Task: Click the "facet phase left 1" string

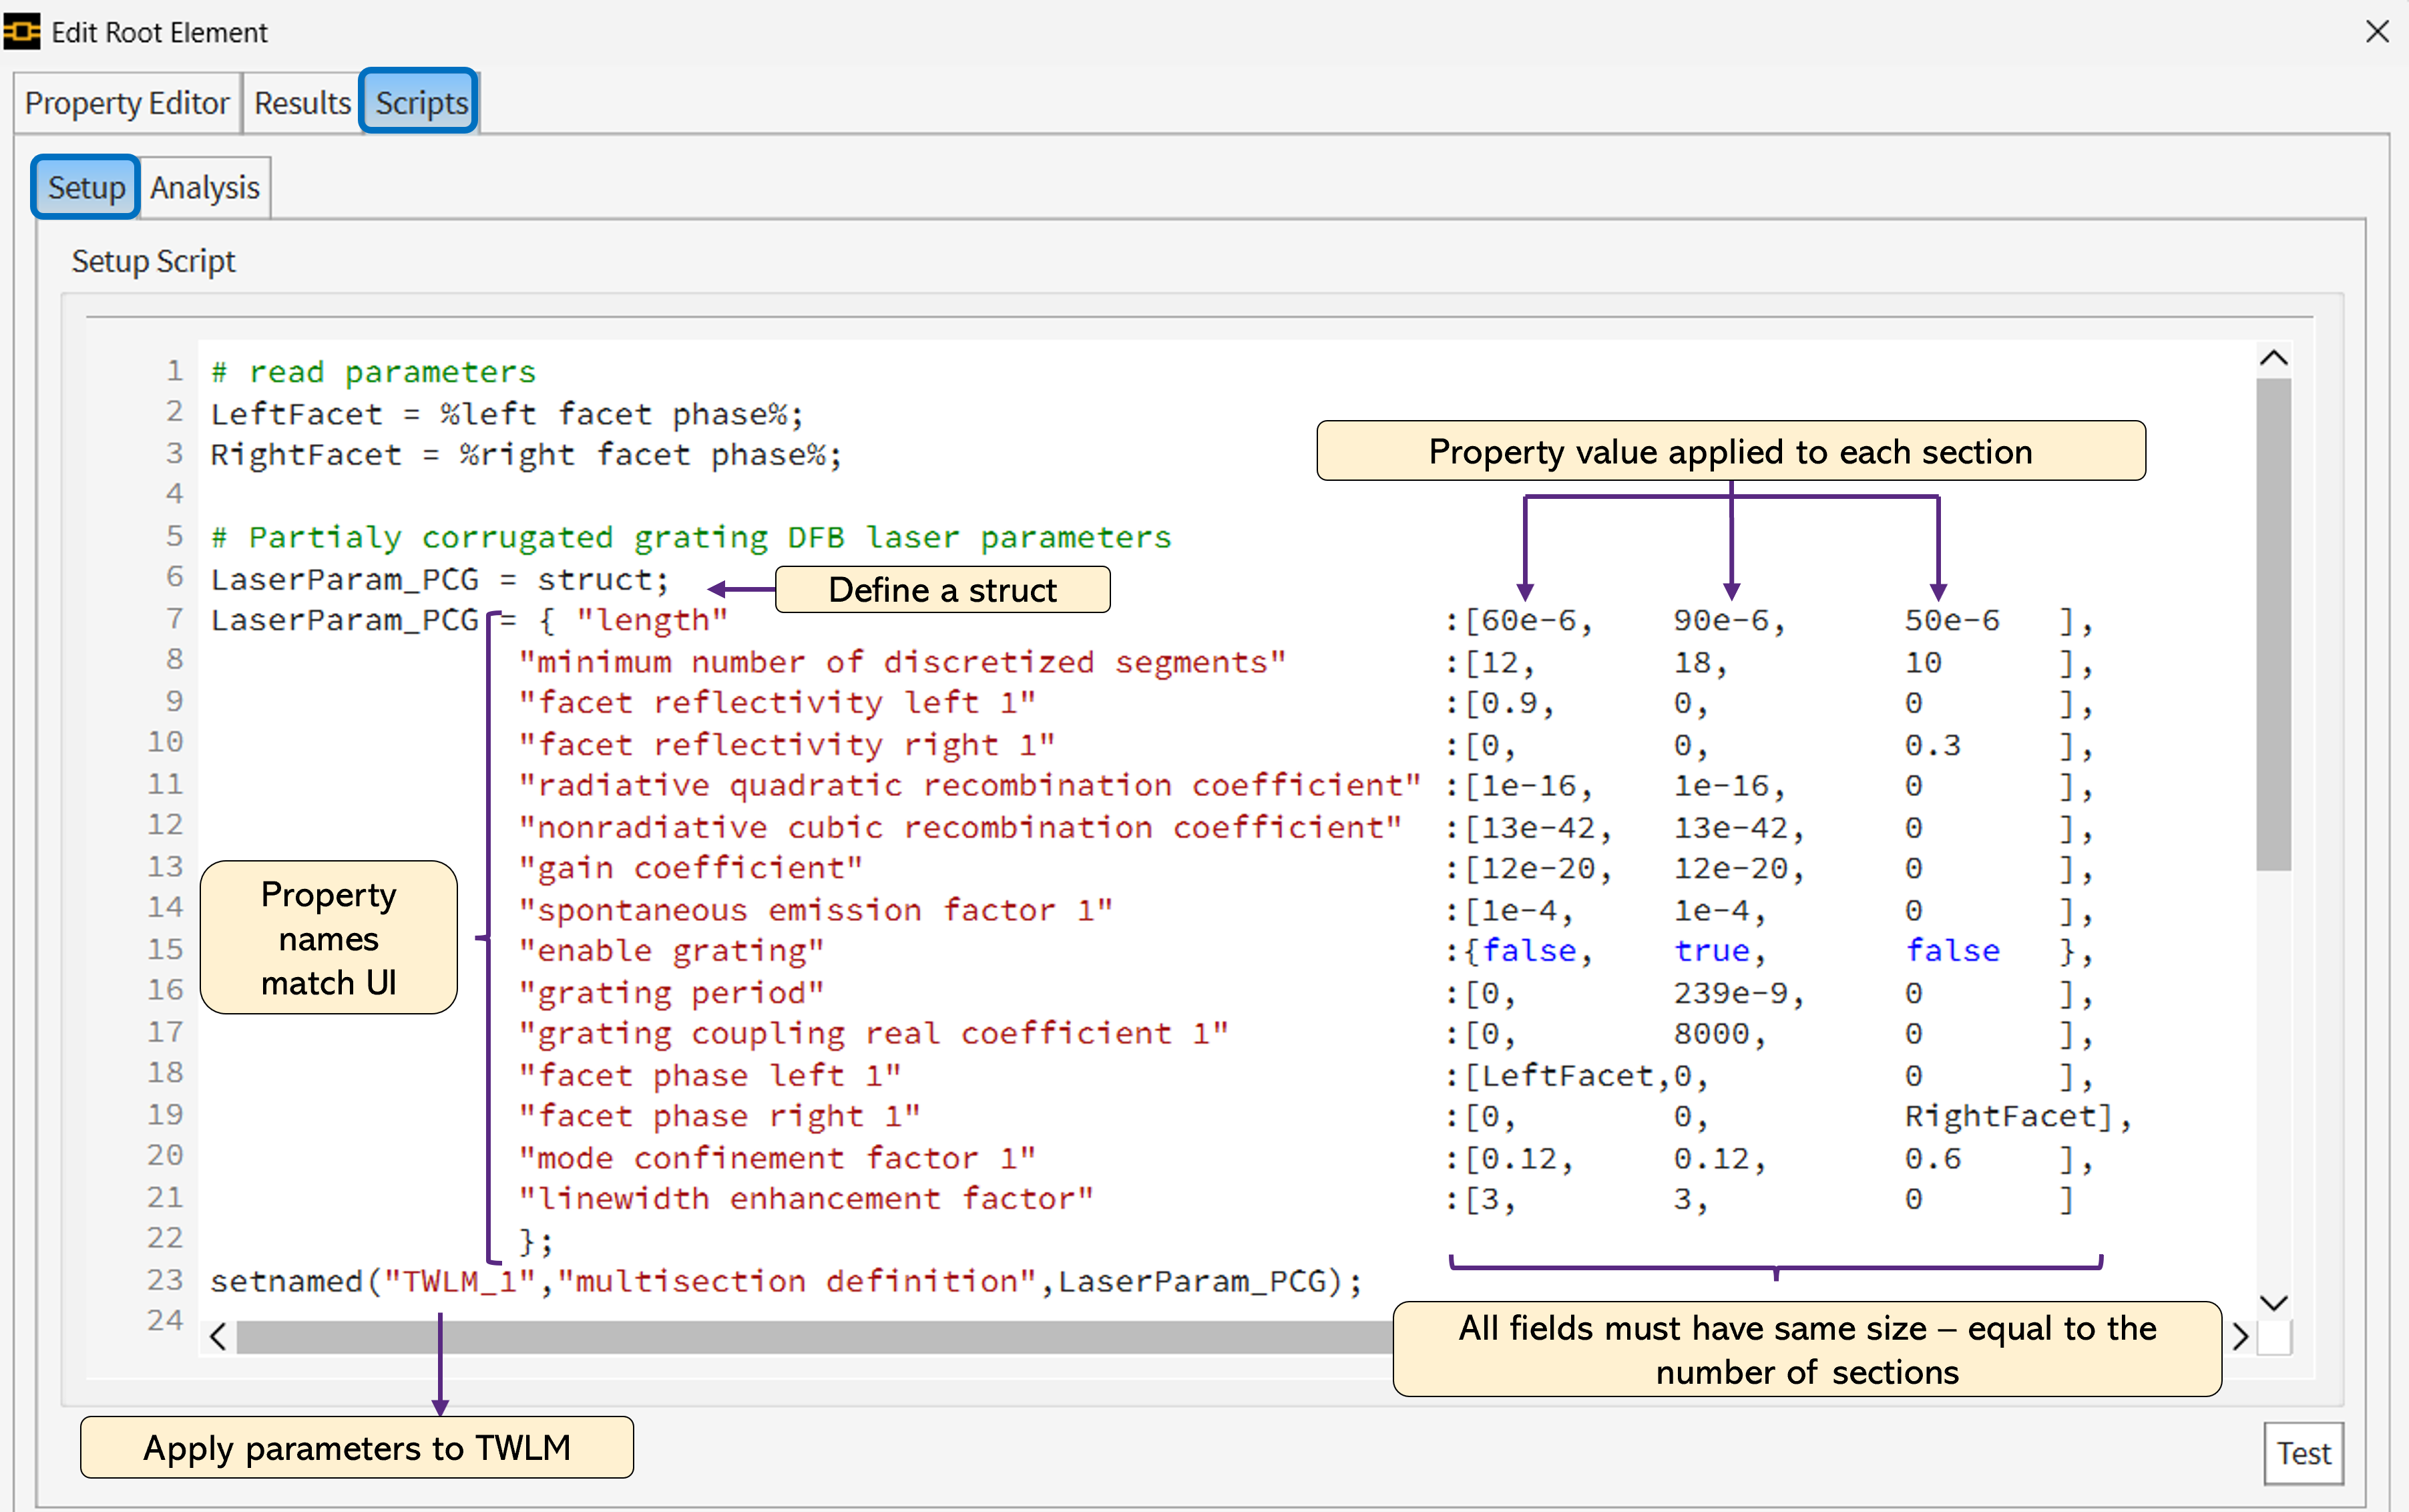Action: click(x=710, y=1076)
